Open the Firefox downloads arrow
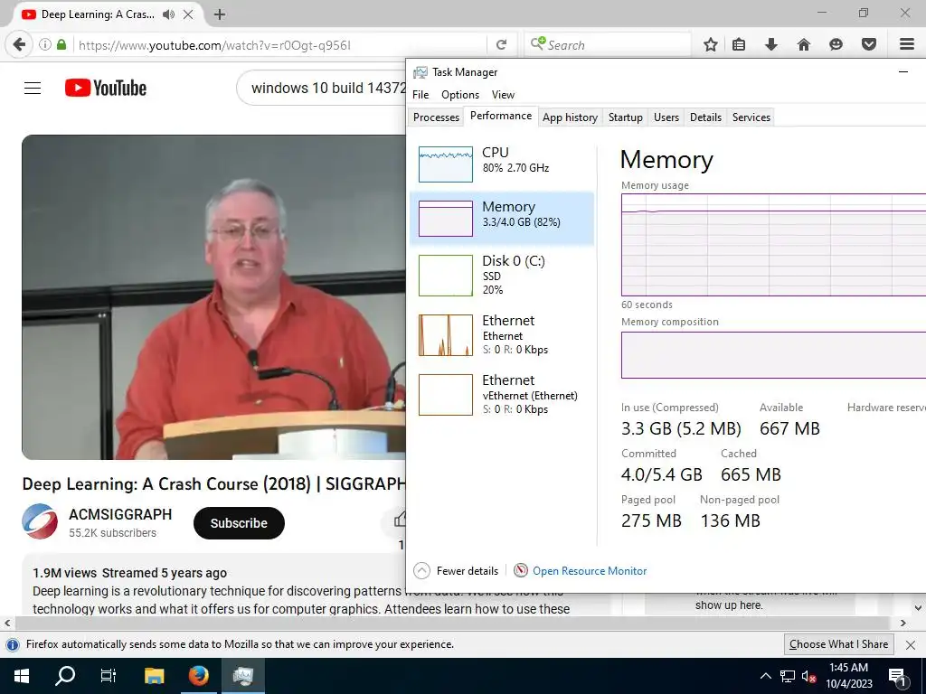The width and height of the screenshot is (926, 694). coord(770,45)
